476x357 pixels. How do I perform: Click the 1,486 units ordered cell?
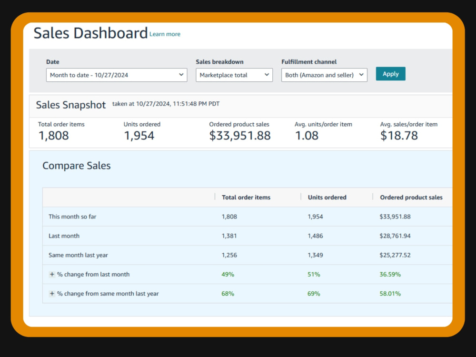(315, 236)
